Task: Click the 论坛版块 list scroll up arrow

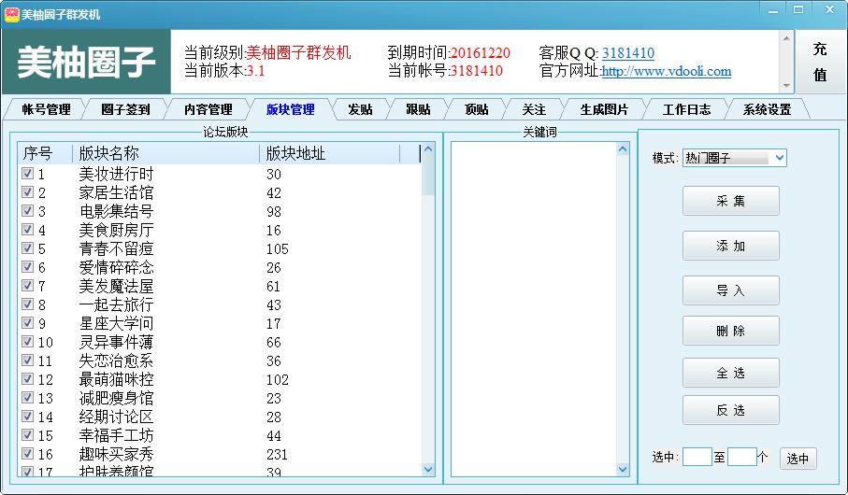Action: point(428,149)
